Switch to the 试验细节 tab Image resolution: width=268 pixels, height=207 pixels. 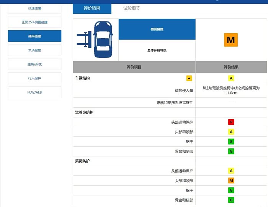point(131,8)
